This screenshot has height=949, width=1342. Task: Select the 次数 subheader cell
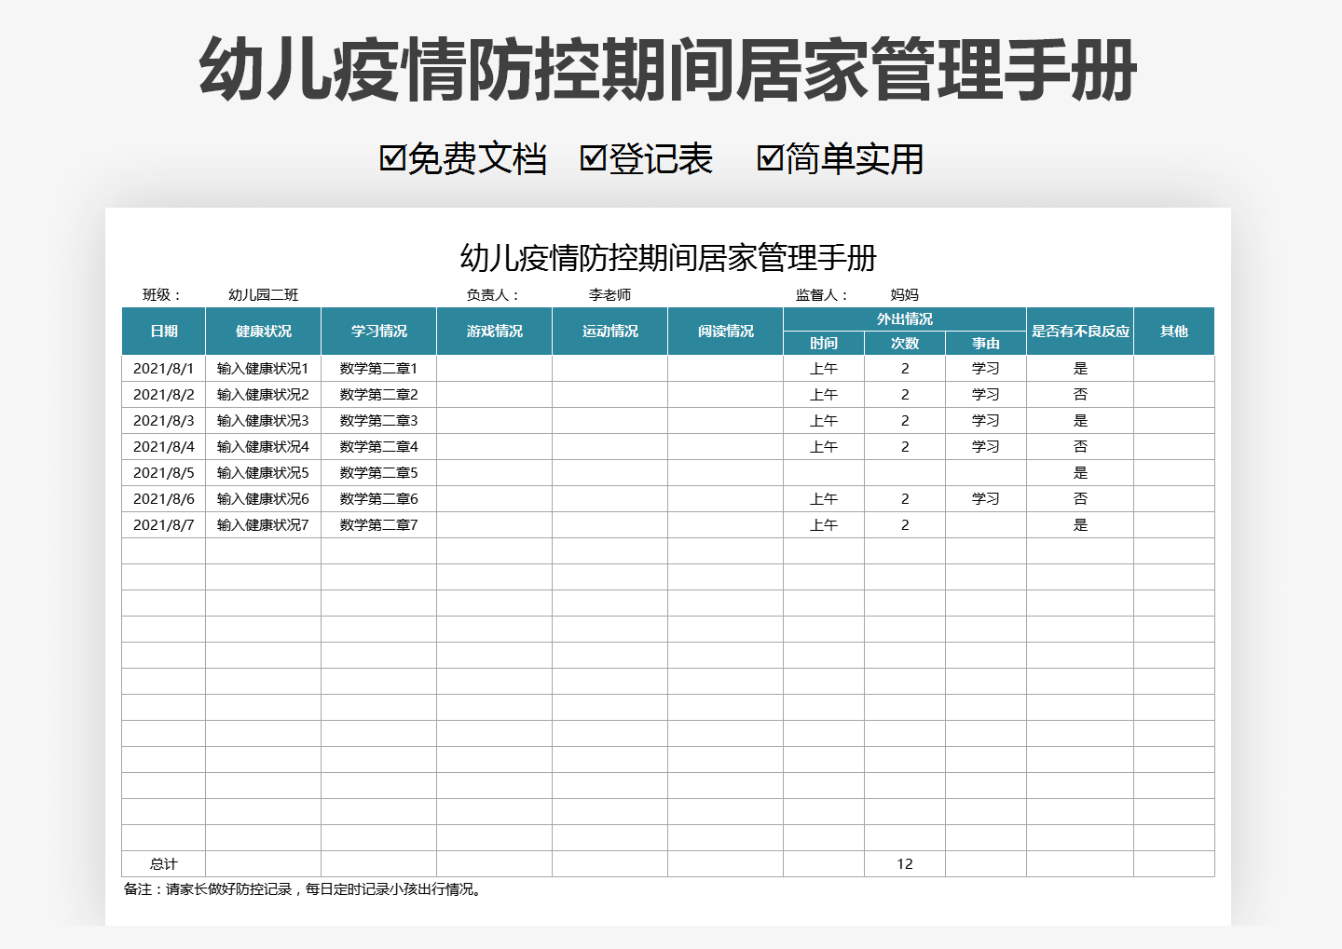point(903,343)
